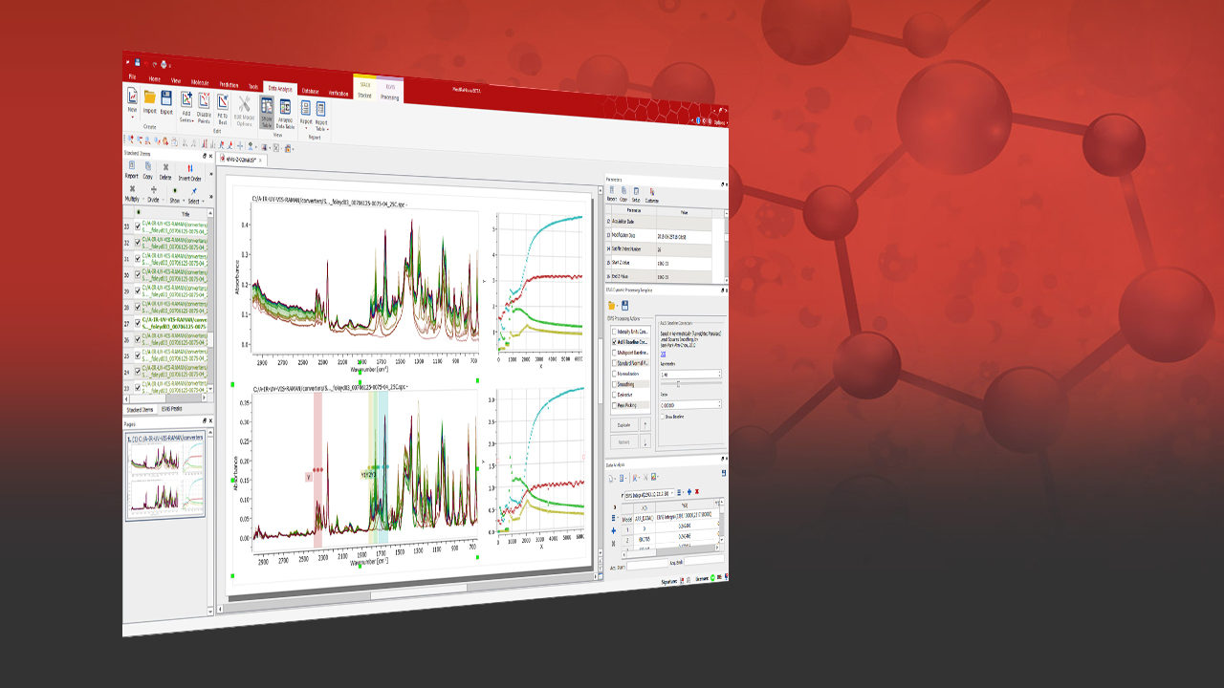This screenshot has width=1224, height=688.
Task: Click the Copy icon in Stacked Items panel
Action: [148, 167]
